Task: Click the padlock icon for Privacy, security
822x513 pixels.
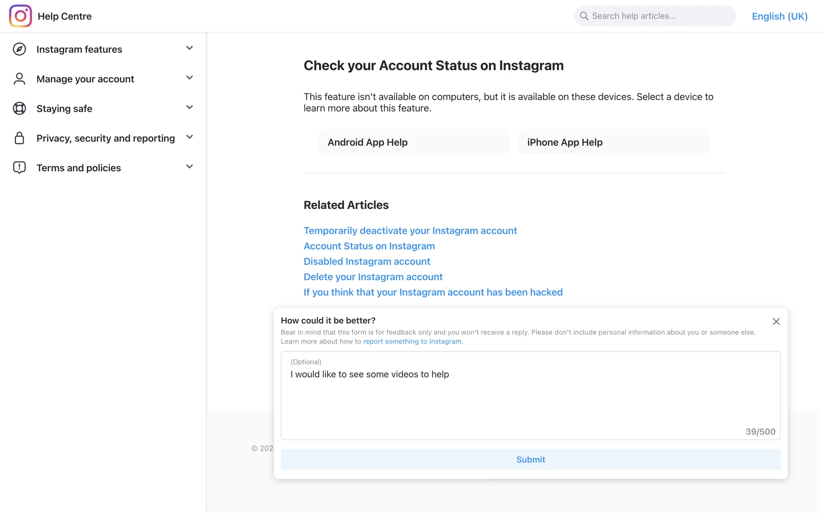Action: click(19, 138)
